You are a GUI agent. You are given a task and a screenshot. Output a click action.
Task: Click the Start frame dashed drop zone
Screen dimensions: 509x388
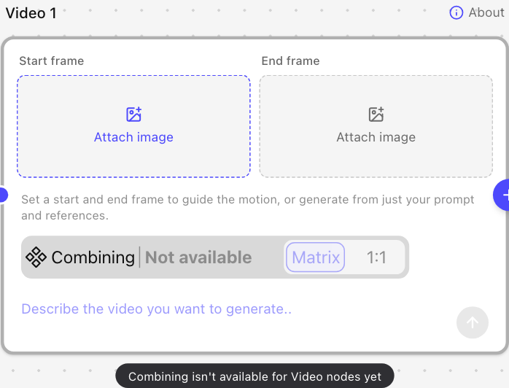(133, 126)
